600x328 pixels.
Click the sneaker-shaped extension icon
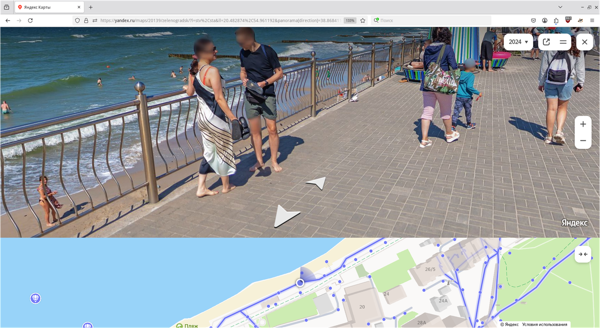tap(580, 21)
